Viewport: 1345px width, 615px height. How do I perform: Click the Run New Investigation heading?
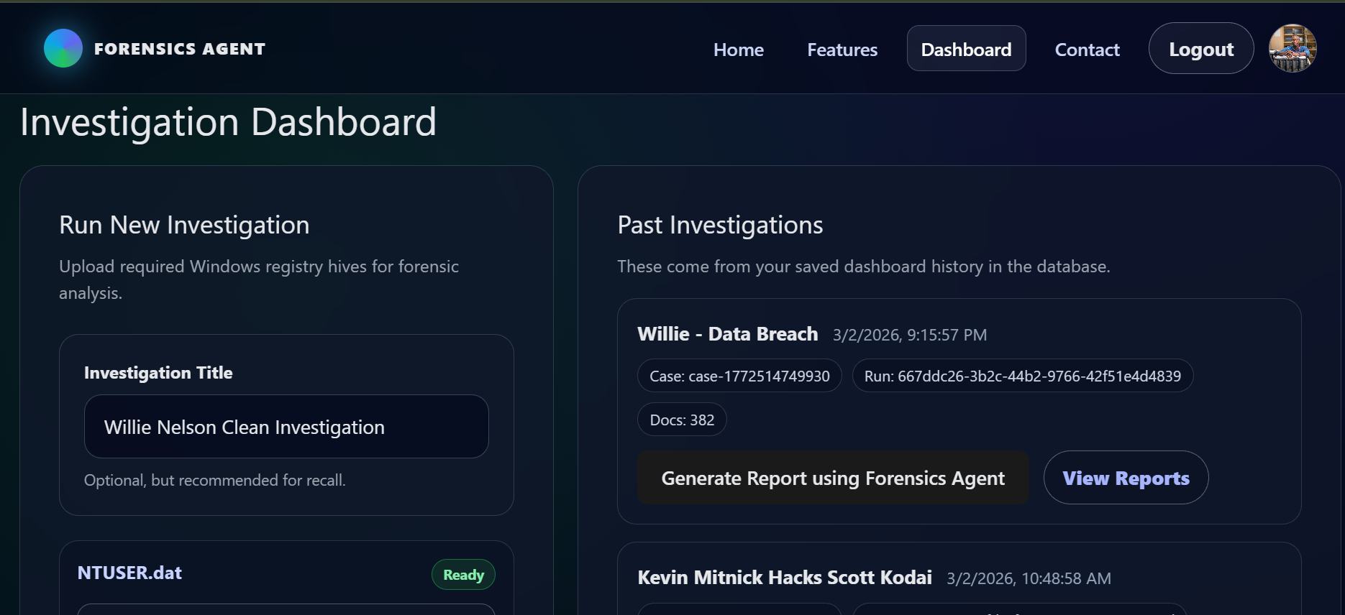184,225
